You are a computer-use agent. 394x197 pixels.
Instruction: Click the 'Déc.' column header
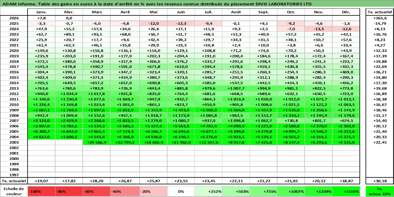point(346,12)
